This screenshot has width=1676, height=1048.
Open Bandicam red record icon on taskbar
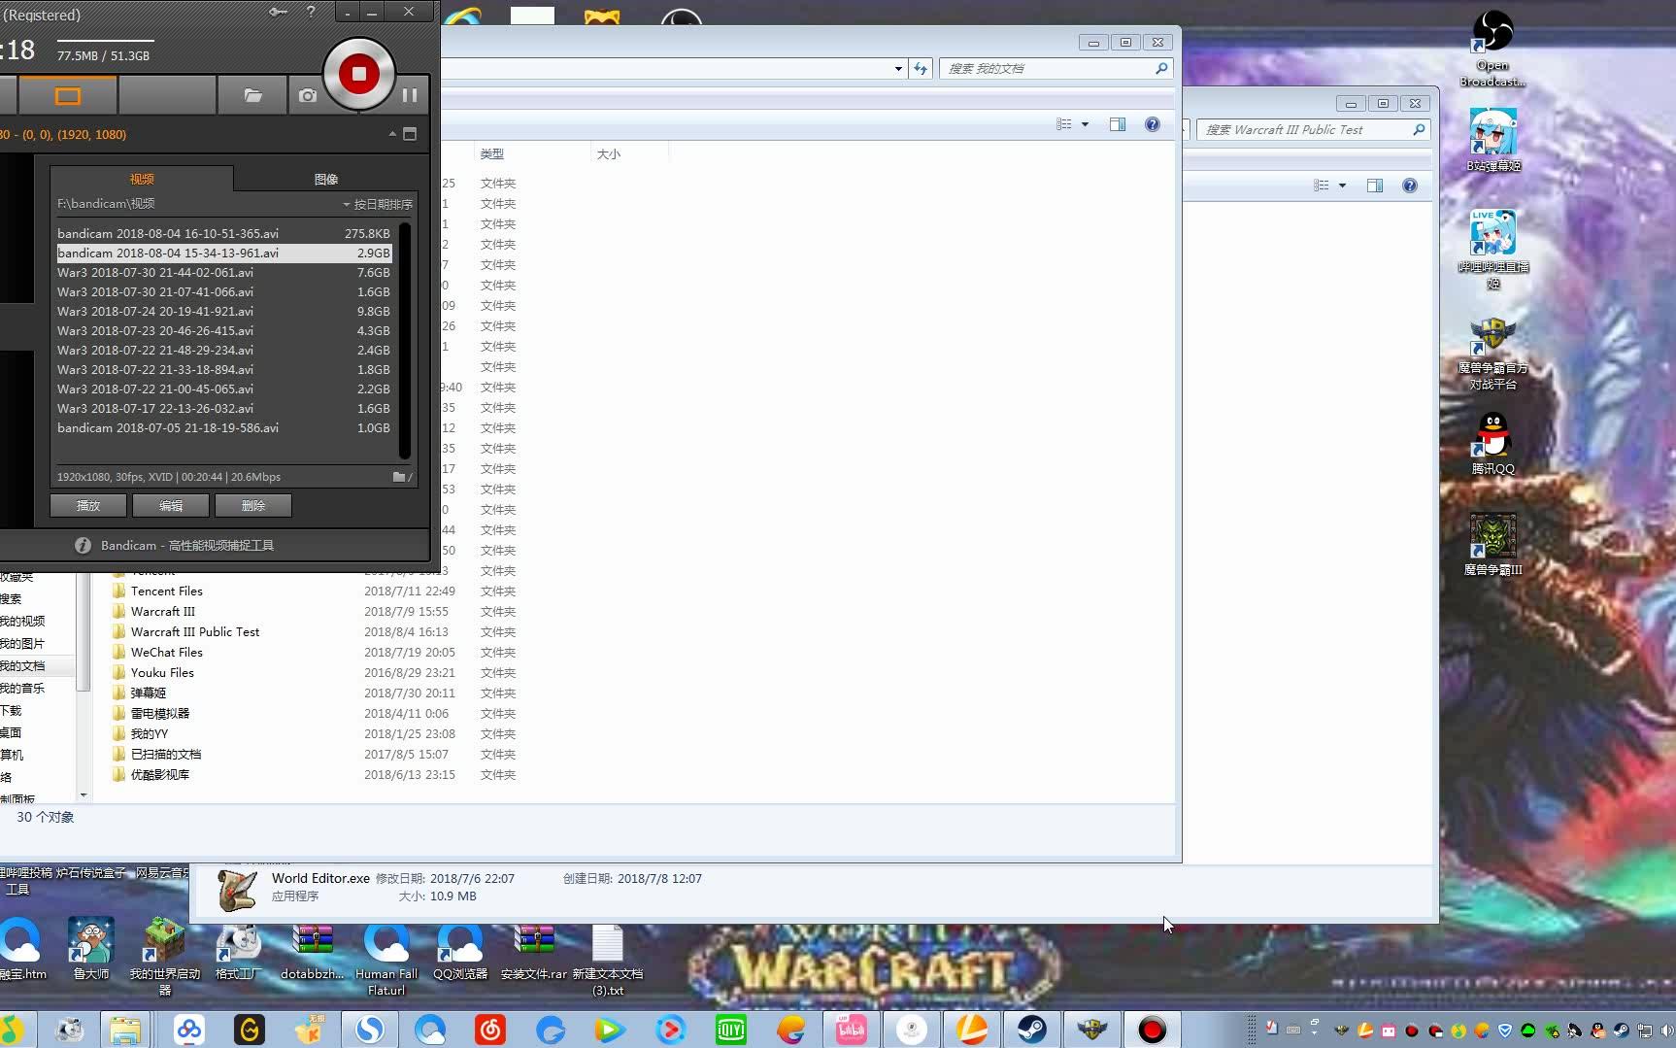pos(1152,1030)
